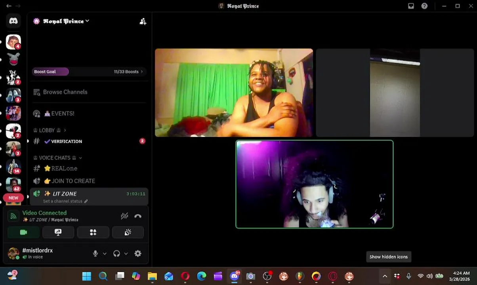Click the #mistlordrx user avatar
This screenshot has height=285, width=477.
click(x=13, y=253)
